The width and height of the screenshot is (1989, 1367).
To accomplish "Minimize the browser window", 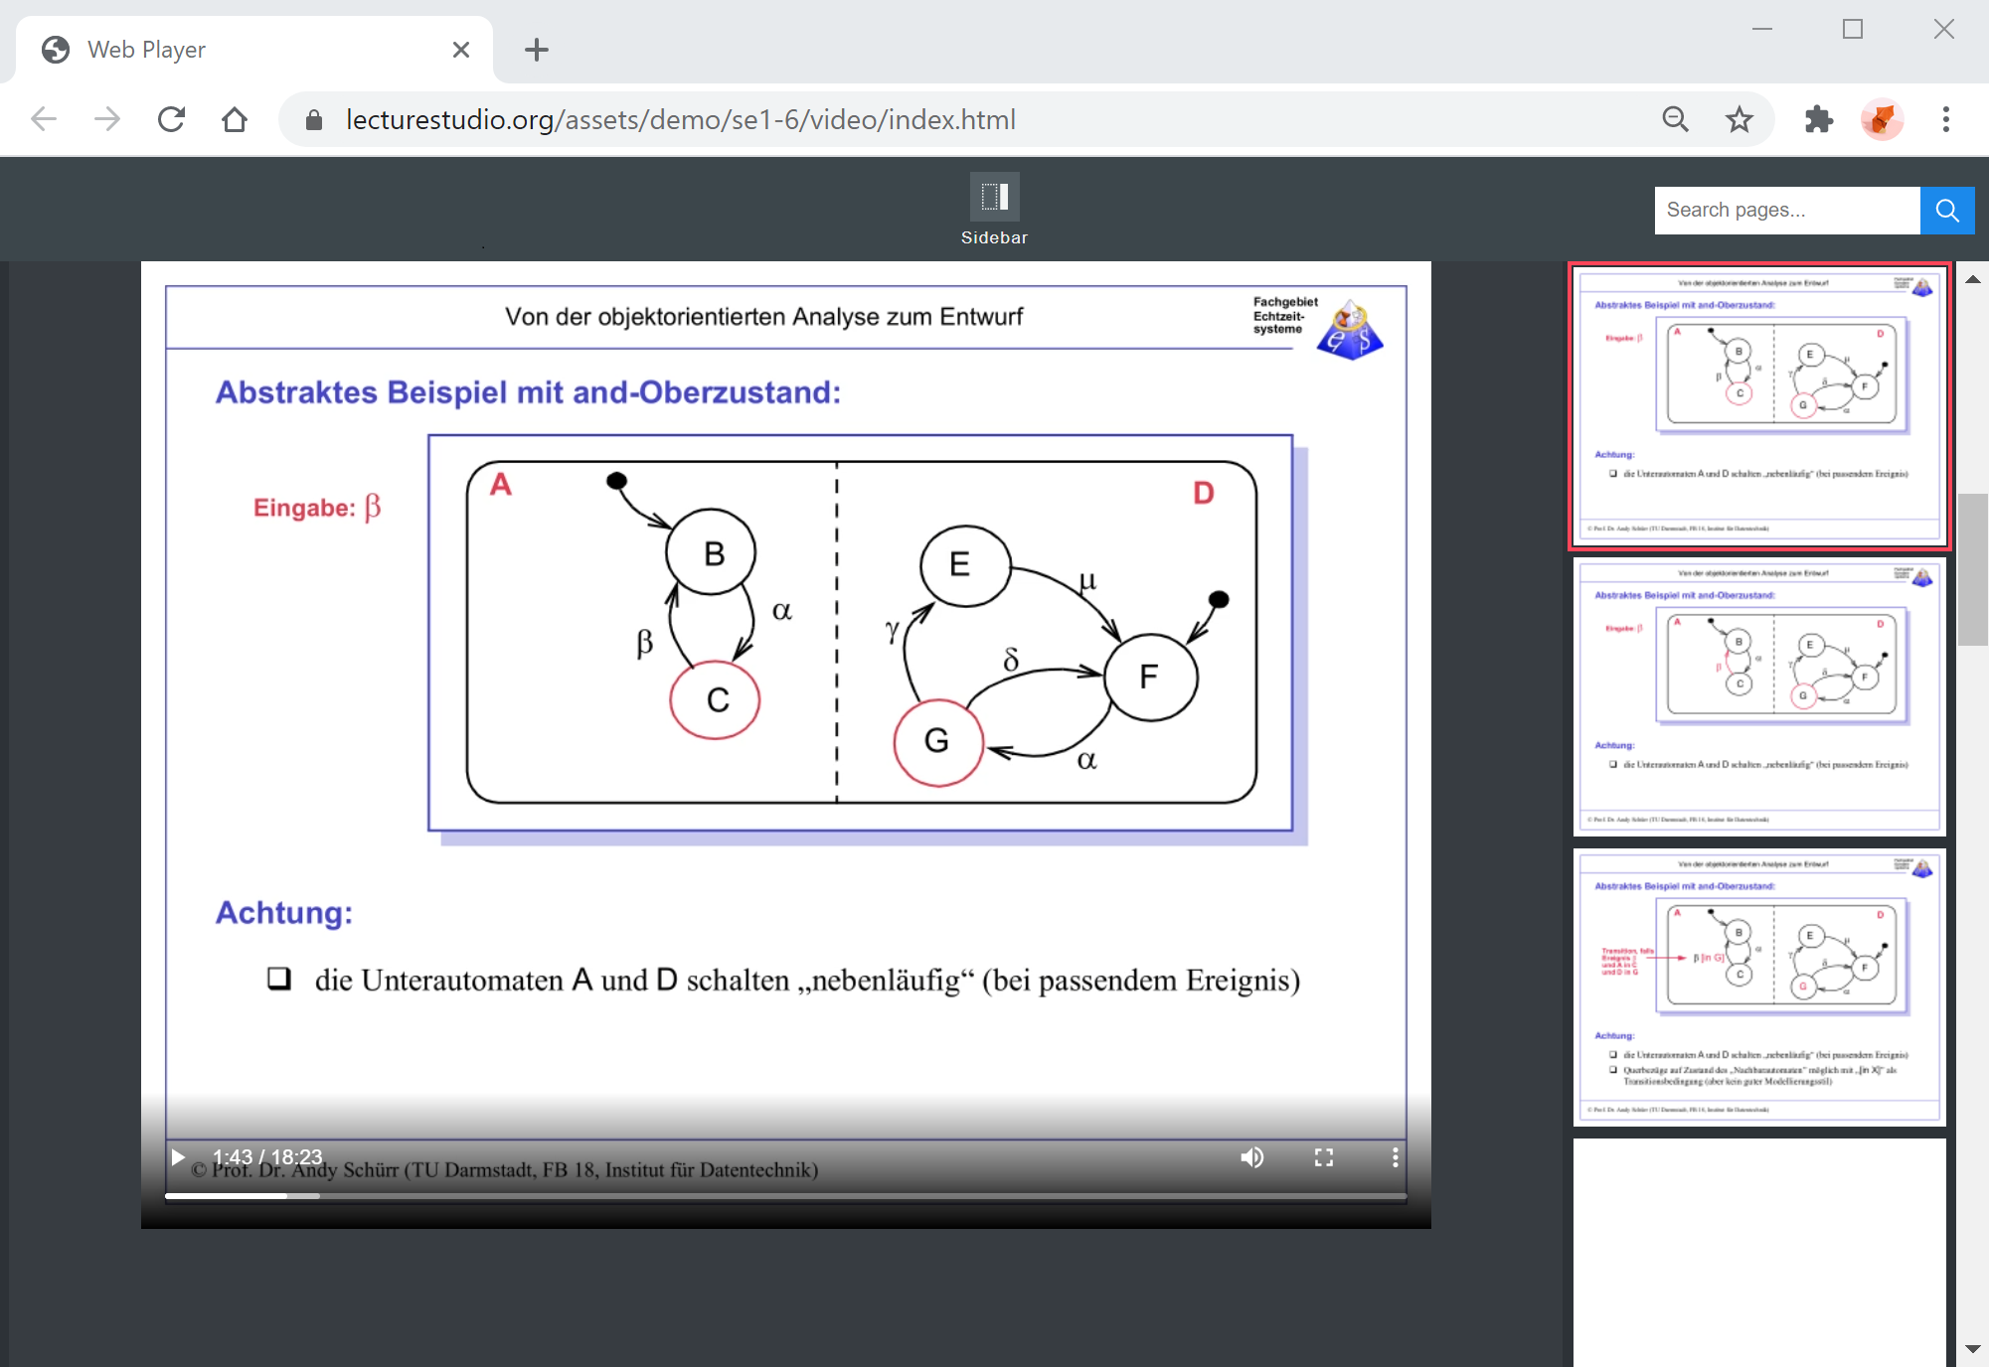I will tap(1762, 30).
